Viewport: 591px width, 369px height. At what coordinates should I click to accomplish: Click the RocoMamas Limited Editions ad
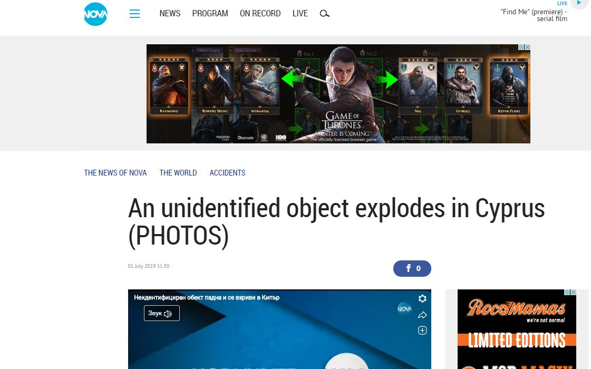click(x=517, y=329)
